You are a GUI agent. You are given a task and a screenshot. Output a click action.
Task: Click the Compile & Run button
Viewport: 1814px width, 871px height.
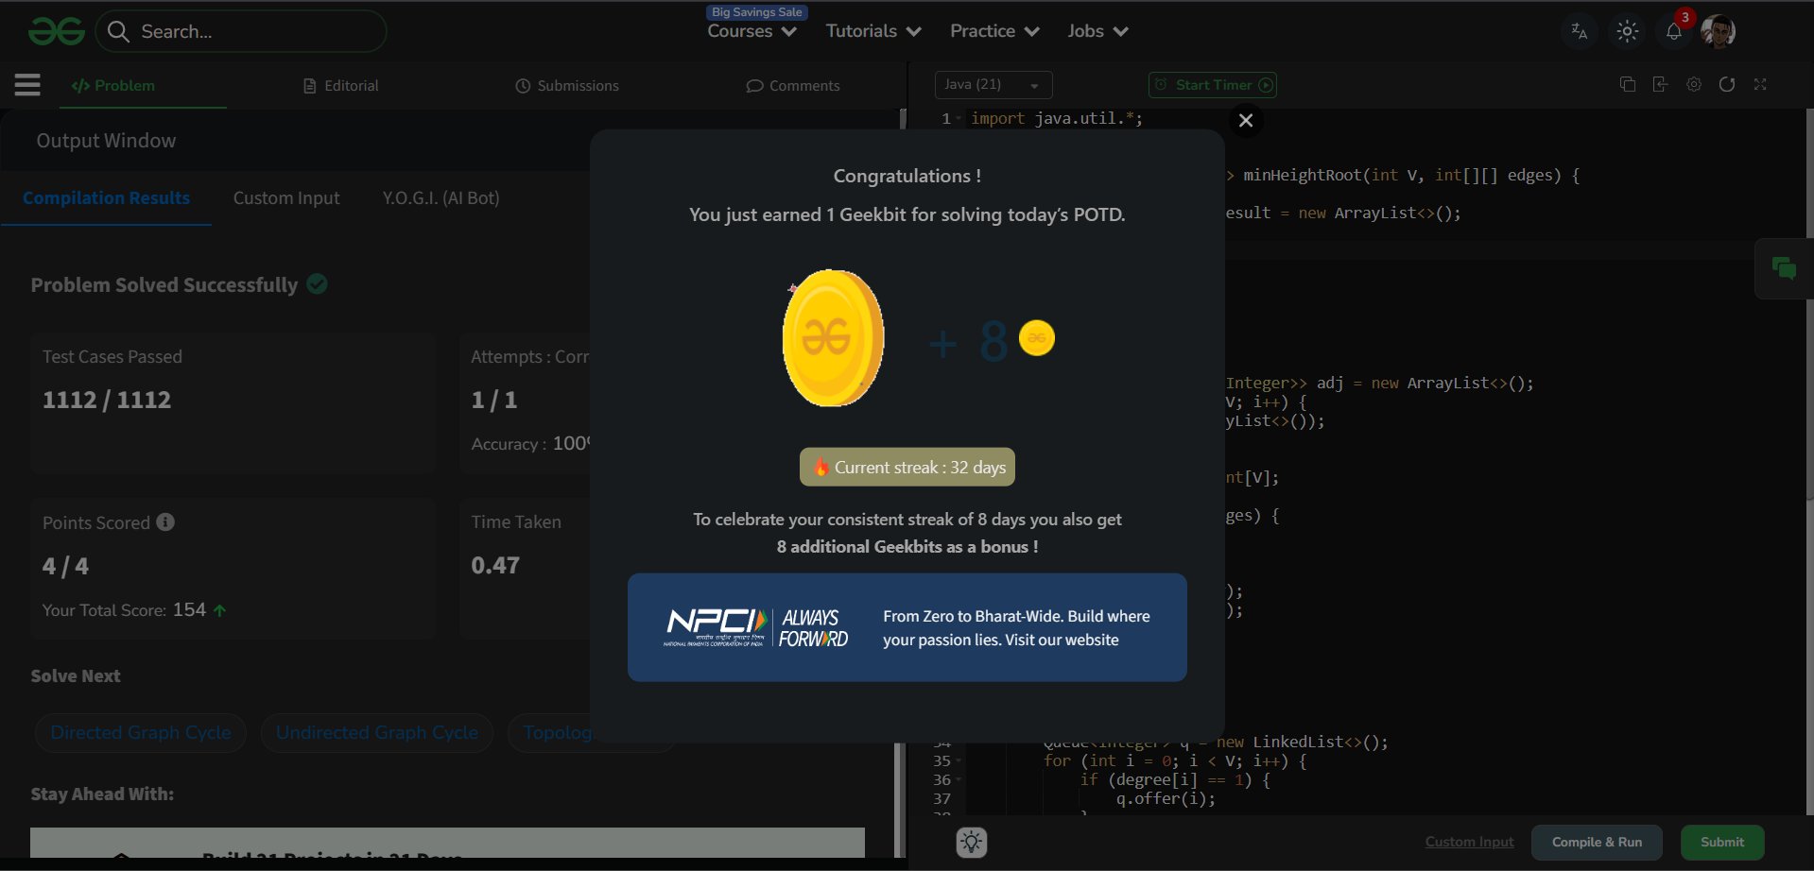click(1597, 842)
